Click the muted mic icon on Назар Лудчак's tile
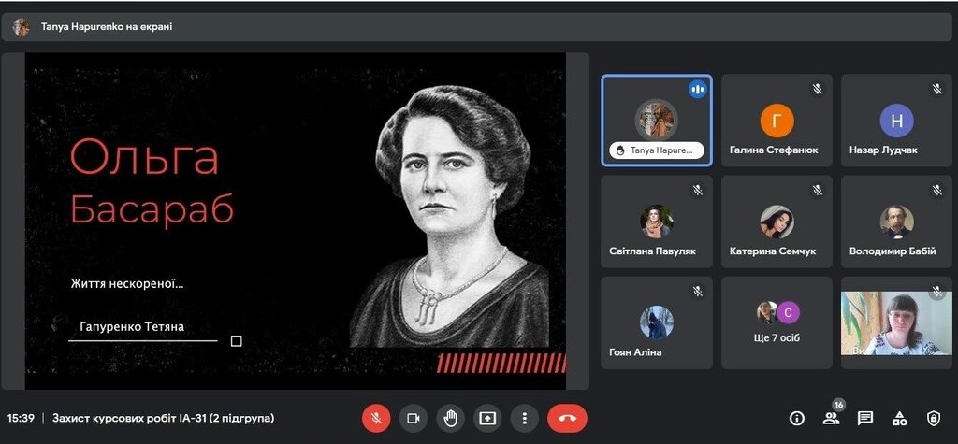This screenshot has width=958, height=444. click(x=936, y=89)
